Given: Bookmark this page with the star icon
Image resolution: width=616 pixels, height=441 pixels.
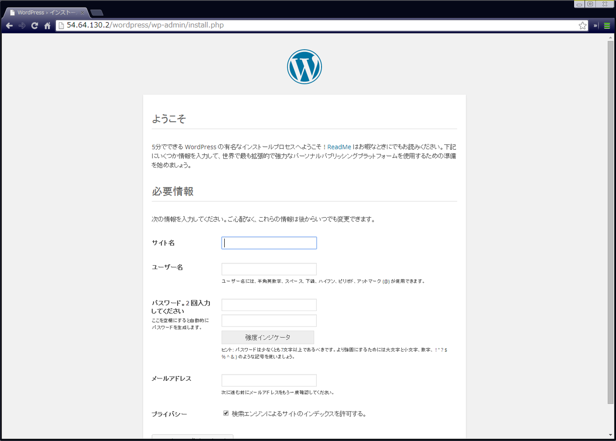Looking at the screenshot, I should pos(582,26).
